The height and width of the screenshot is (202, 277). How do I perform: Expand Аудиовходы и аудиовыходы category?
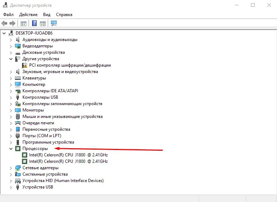click(11, 40)
